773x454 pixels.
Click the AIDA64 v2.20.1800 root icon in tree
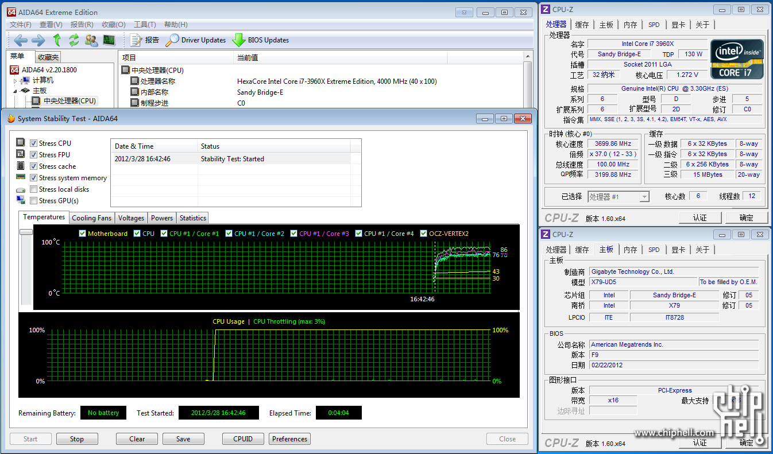click(15, 70)
